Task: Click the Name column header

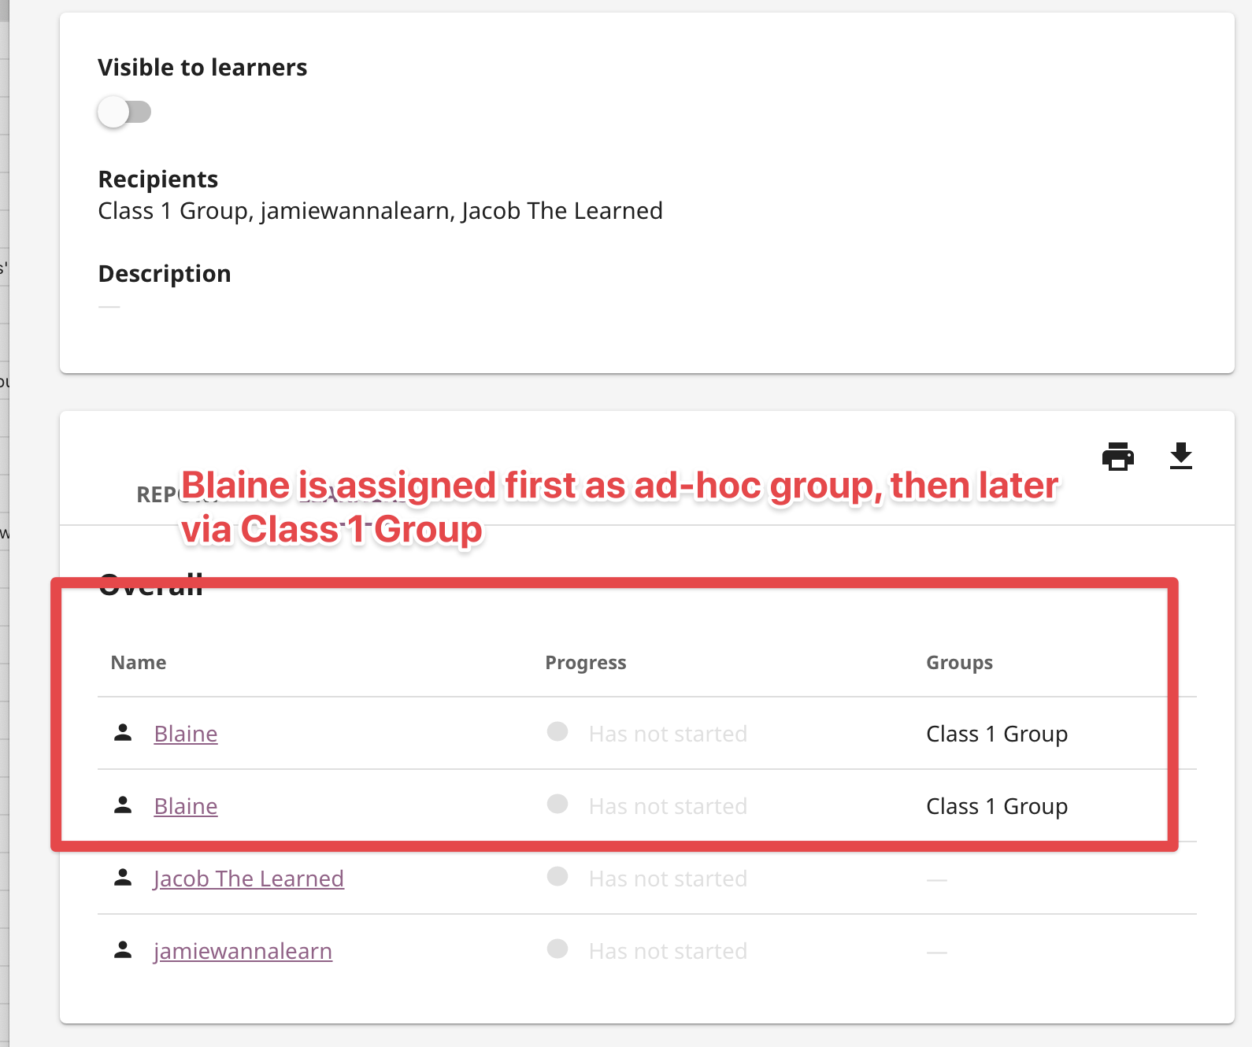Action: (x=139, y=663)
